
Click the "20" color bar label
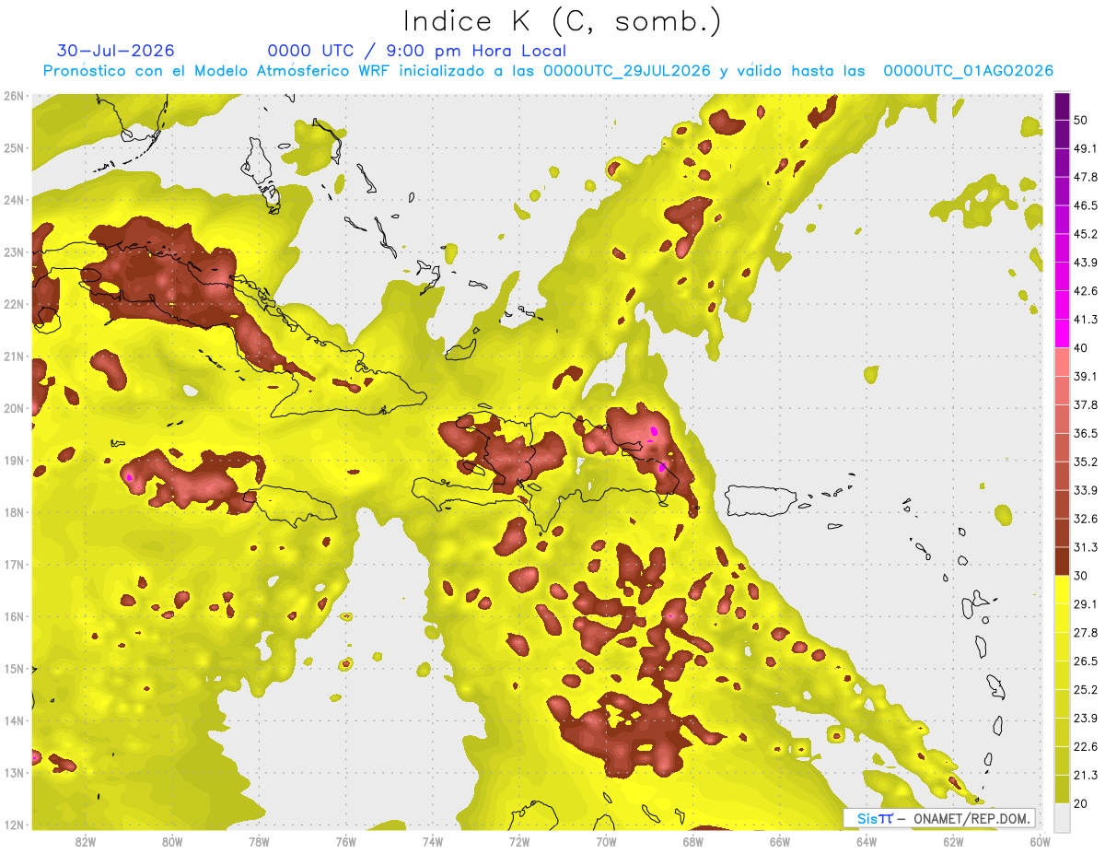click(1082, 803)
